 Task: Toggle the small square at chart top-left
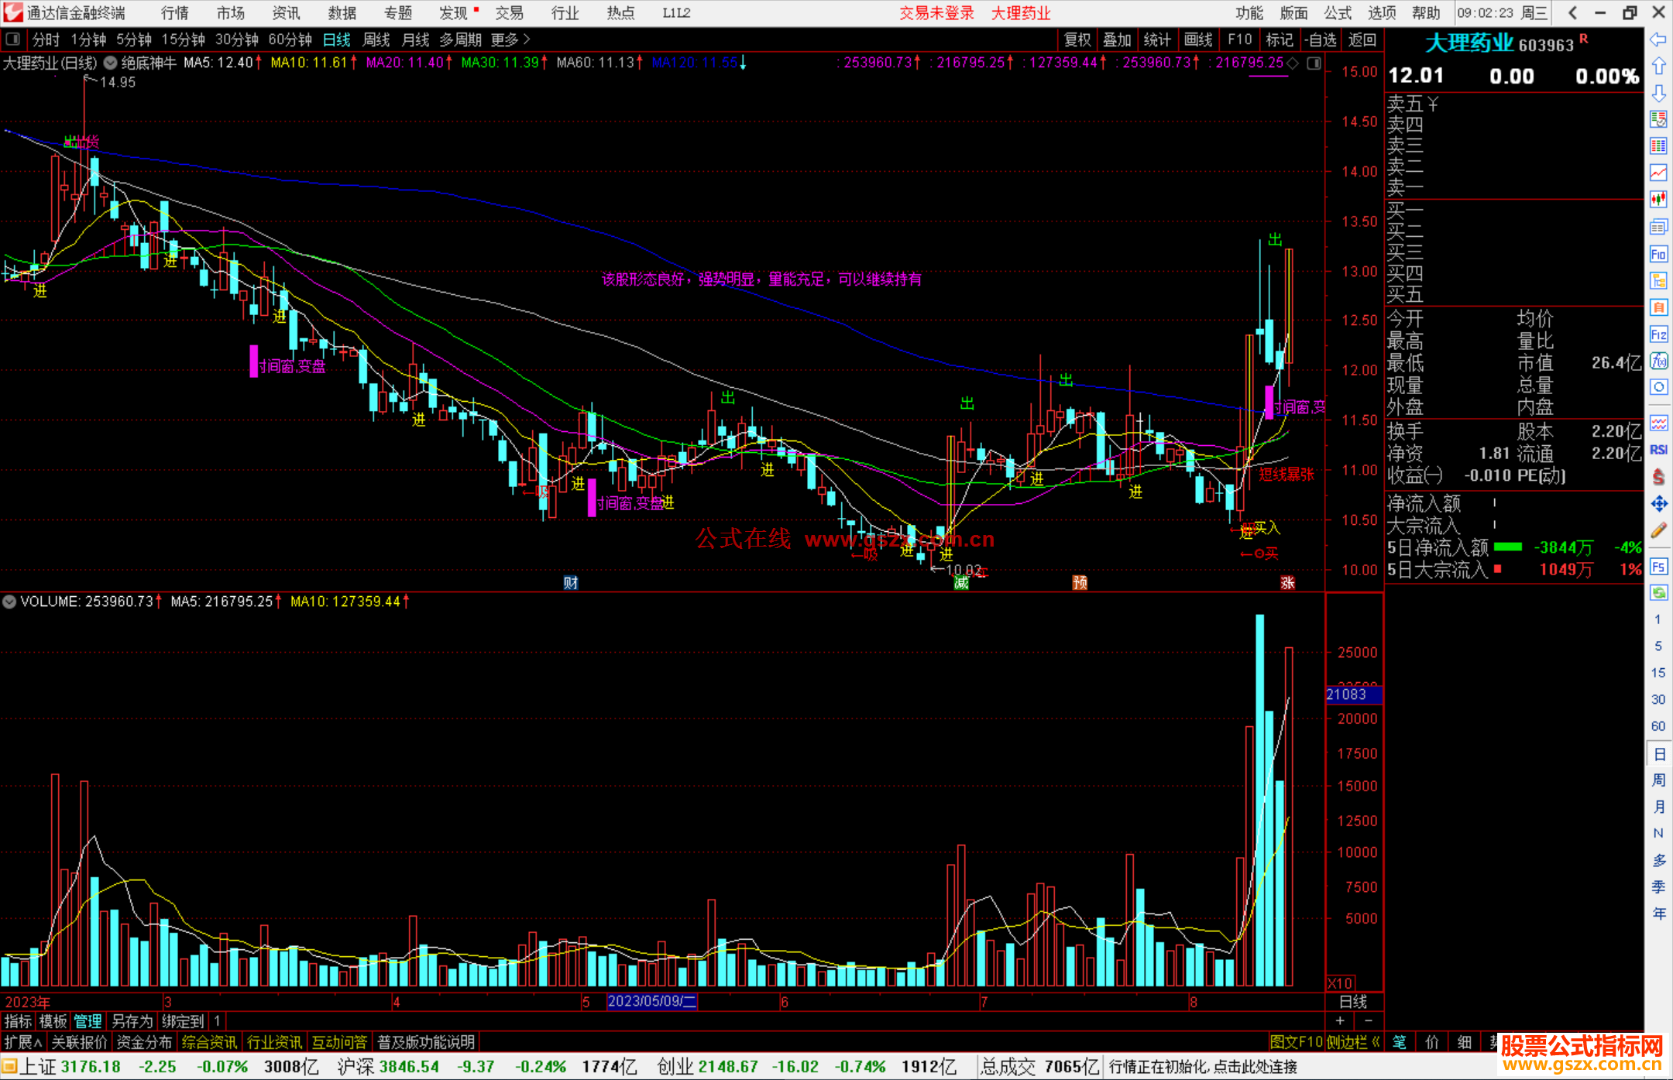pos(13,39)
